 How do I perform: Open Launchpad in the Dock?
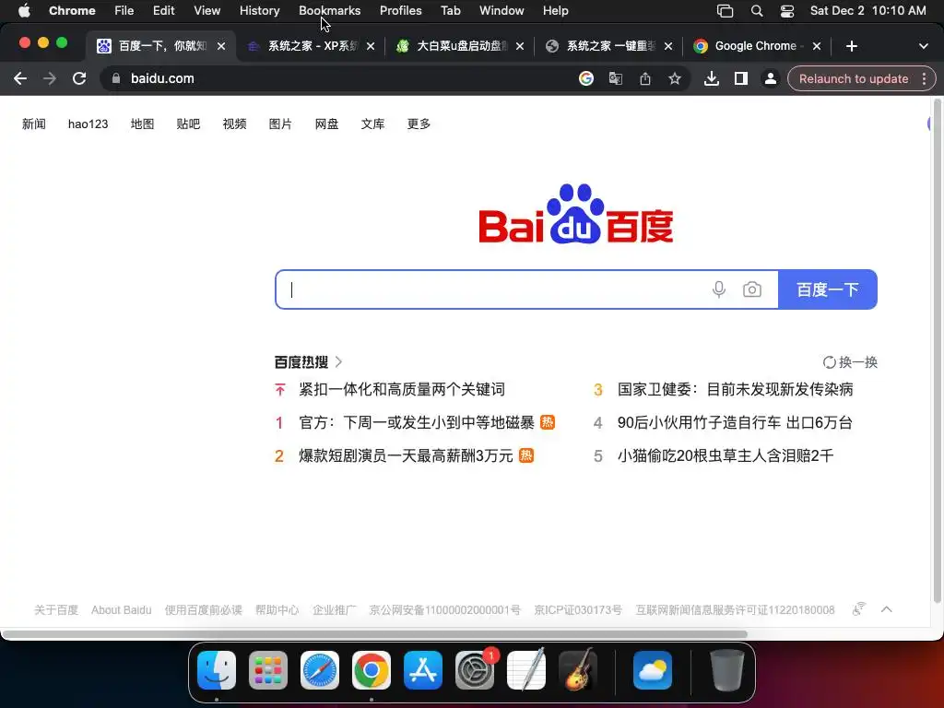268,670
